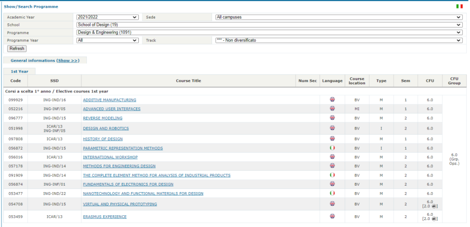Image resolution: width=470 pixels, height=227 pixels.
Task: Click the Italian flag in Parametric Representation Methods row
Action: pyautogui.click(x=332, y=148)
